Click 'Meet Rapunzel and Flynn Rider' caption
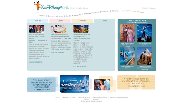Screen dimensions: 184x105 [x=127, y=45]
